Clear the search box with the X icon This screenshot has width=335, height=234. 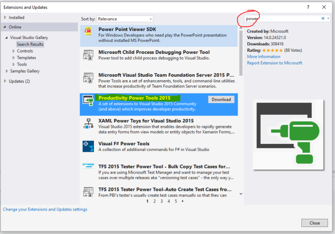(x=323, y=19)
